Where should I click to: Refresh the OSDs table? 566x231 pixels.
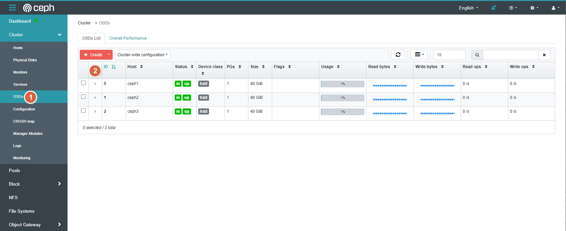(x=398, y=55)
